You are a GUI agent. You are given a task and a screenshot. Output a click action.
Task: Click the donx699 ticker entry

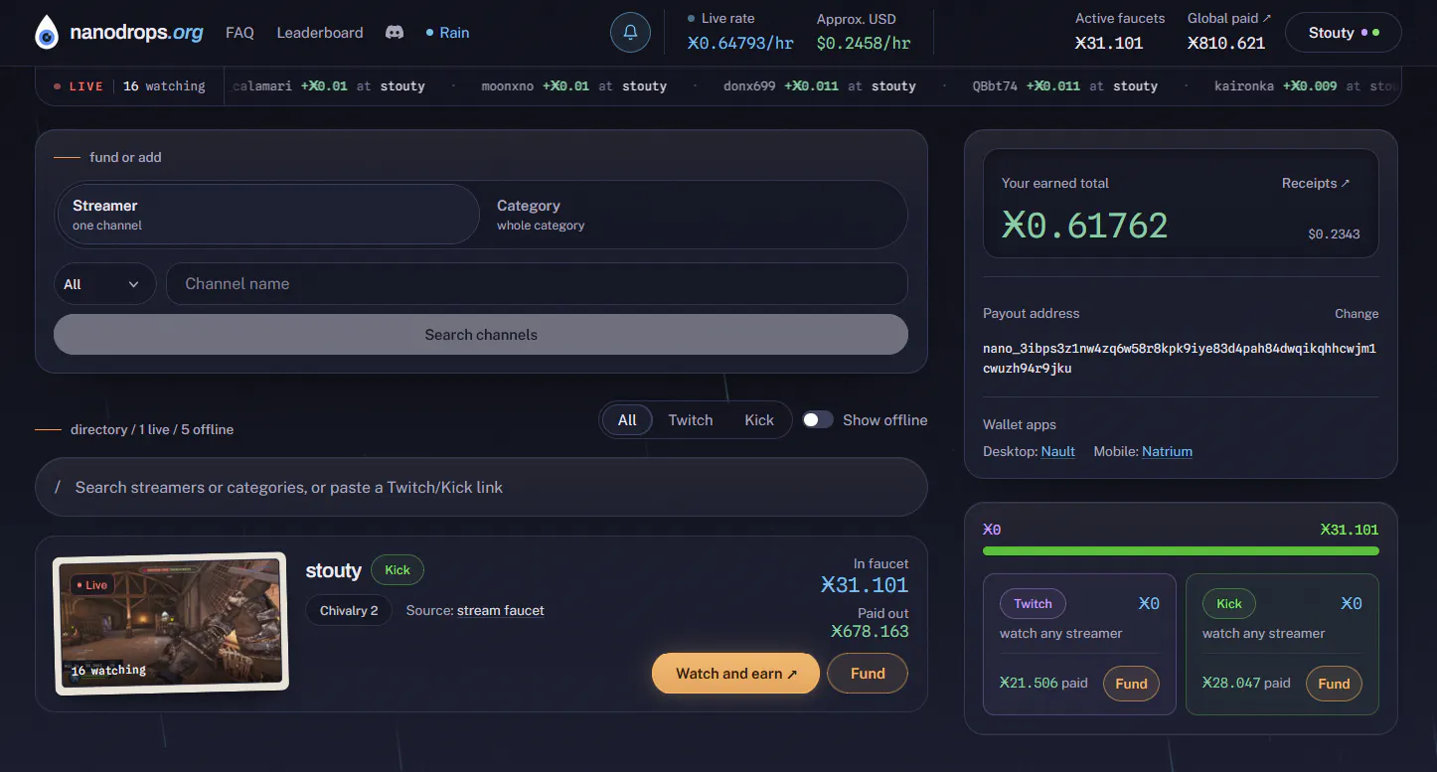[820, 86]
